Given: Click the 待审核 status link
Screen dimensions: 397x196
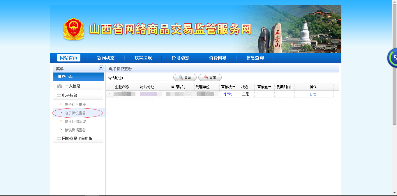Looking at the screenshot, I should pos(228,94).
